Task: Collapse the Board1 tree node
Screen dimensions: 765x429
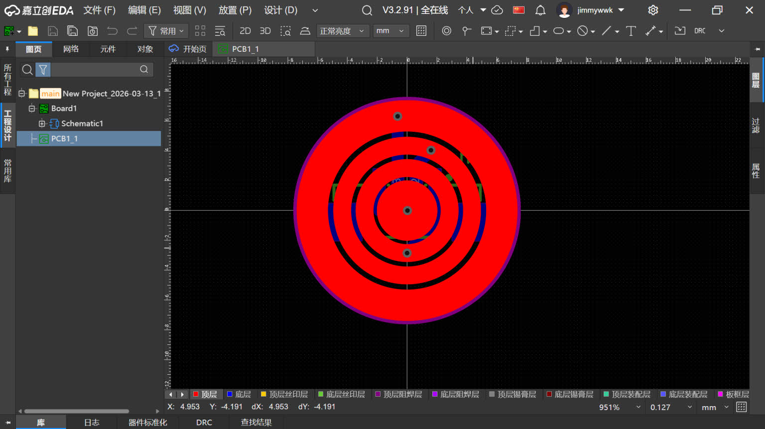Action: click(32, 108)
